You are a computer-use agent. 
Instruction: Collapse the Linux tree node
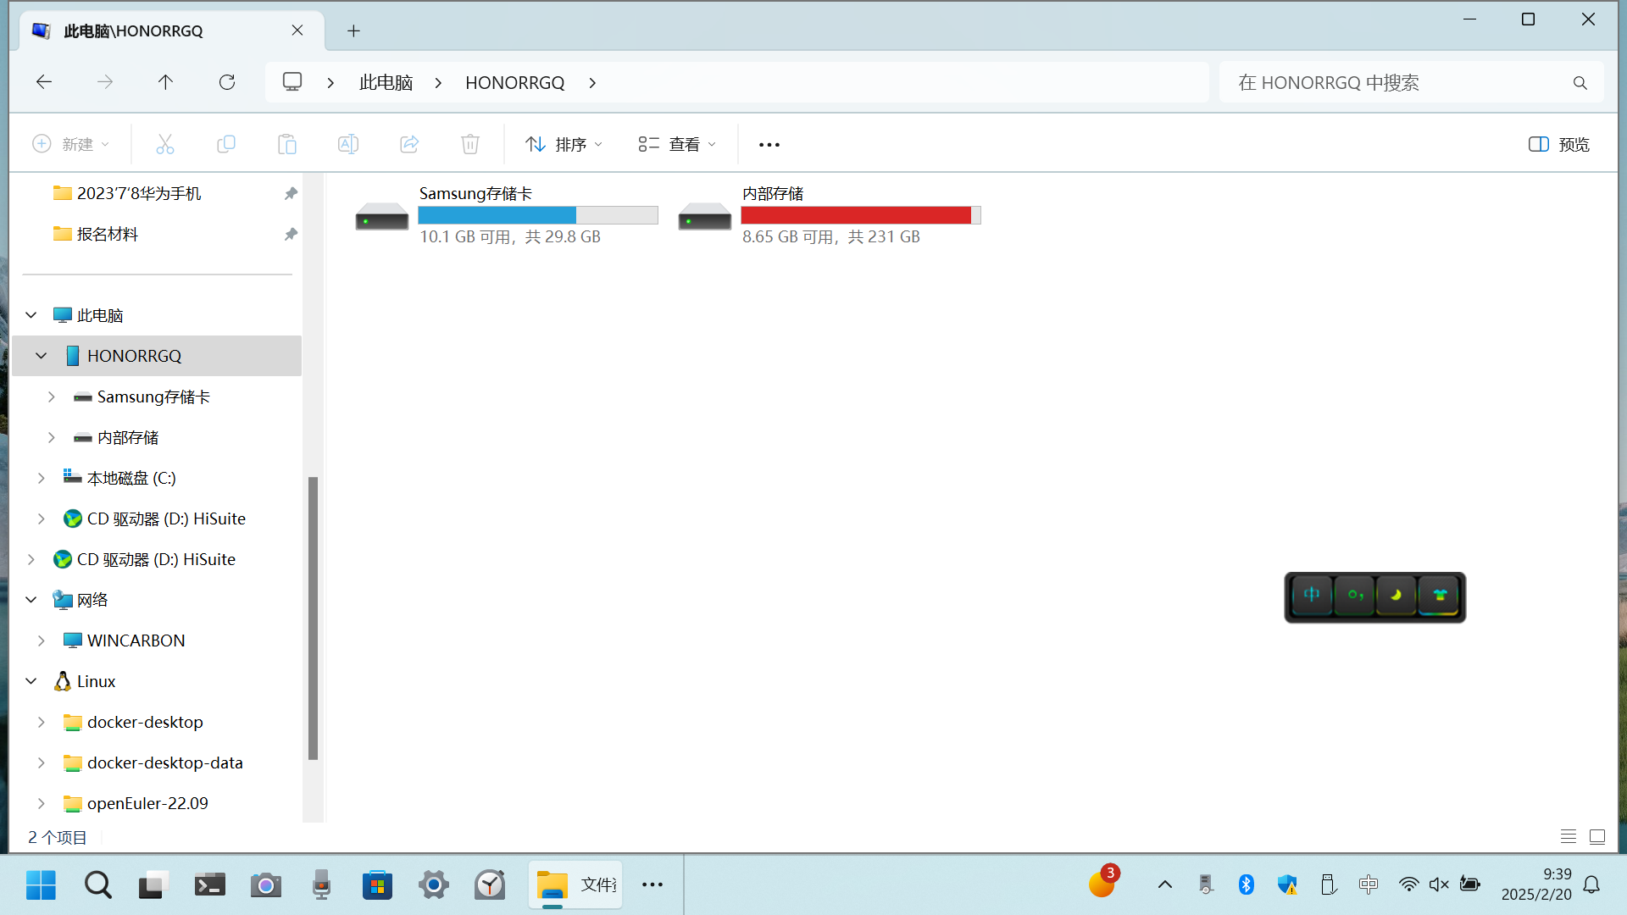click(x=31, y=681)
